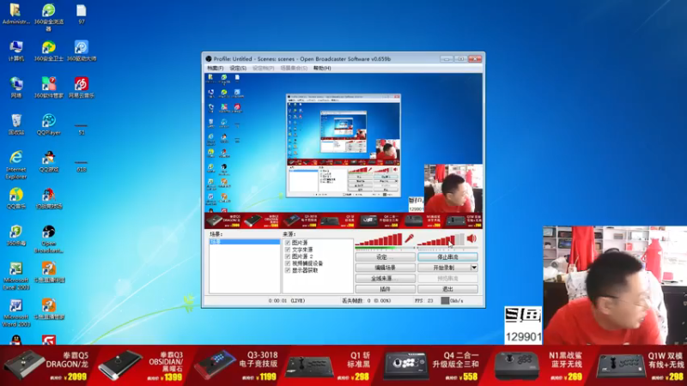
Task: Open orange shortcut right of Word 2003
Action: click(49, 309)
